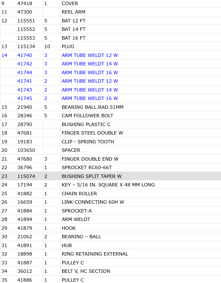Viewport: 221px width, 283px height.
Task: Select the BAT 12 FT row
Action: pos(110,21)
